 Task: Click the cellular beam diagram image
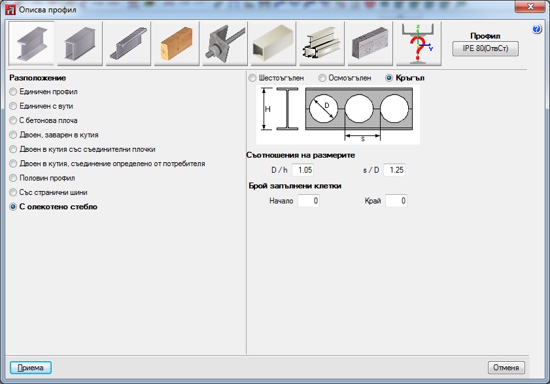338,114
